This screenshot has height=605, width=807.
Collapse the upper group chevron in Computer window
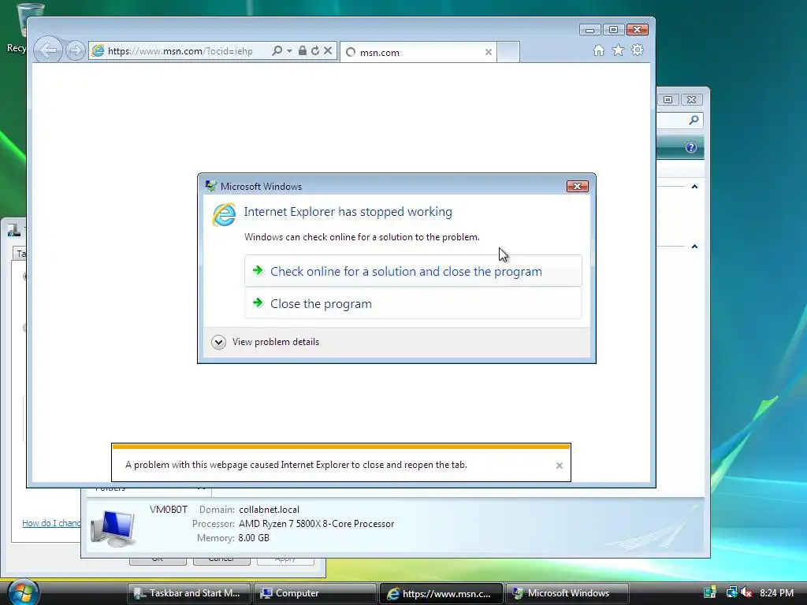pos(694,186)
